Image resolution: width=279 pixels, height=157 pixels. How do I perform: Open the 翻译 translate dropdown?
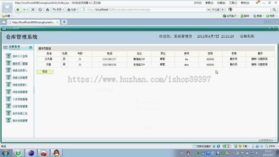click(246, 16)
